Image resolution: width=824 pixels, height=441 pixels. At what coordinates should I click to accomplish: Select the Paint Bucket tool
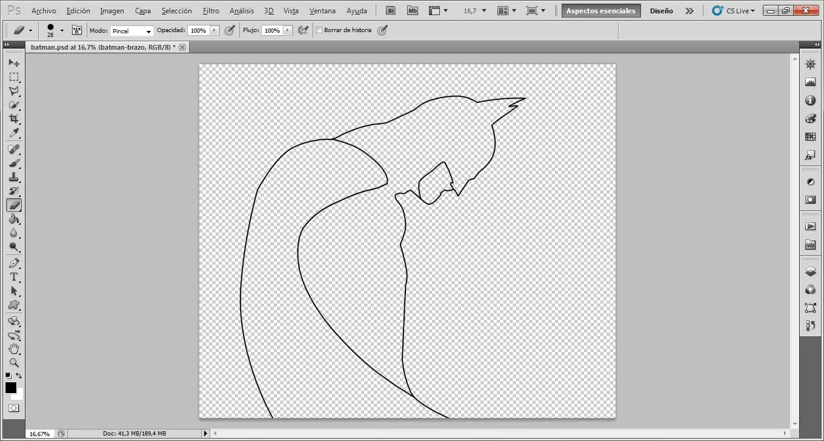point(14,219)
